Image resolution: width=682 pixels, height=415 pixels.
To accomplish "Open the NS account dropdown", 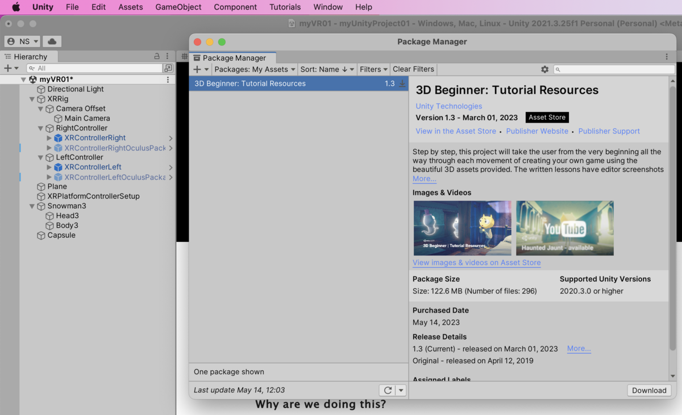I will click(x=22, y=41).
